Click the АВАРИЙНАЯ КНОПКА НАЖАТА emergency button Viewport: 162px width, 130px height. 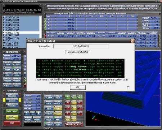click(x=74, y=124)
